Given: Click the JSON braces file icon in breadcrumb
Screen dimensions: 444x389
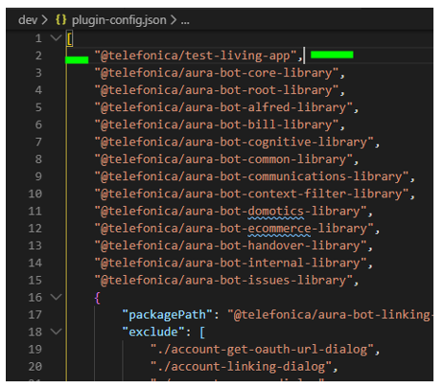Looking at the screenshot, I should pos(60,20).
